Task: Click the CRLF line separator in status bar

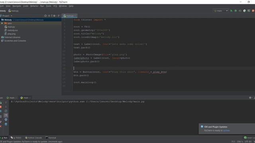Action: tap(240, 141)
